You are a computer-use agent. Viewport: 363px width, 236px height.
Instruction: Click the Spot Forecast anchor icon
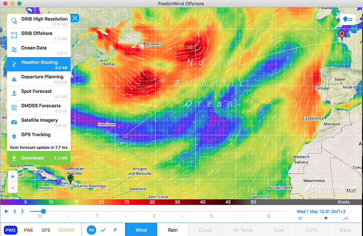tap(14, 93)
